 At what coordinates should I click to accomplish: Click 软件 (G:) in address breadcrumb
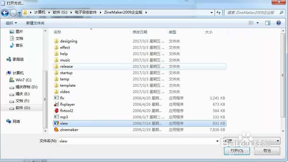point(60,12)
